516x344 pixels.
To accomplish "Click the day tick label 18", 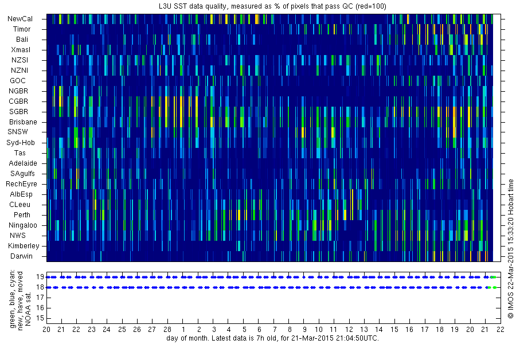I will click(440, 330).
